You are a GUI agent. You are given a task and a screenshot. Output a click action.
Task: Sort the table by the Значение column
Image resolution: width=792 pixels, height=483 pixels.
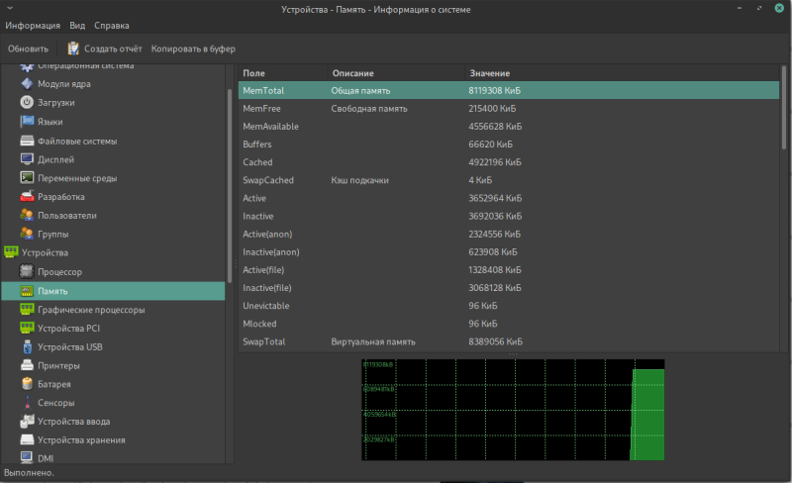coord(489,74)
